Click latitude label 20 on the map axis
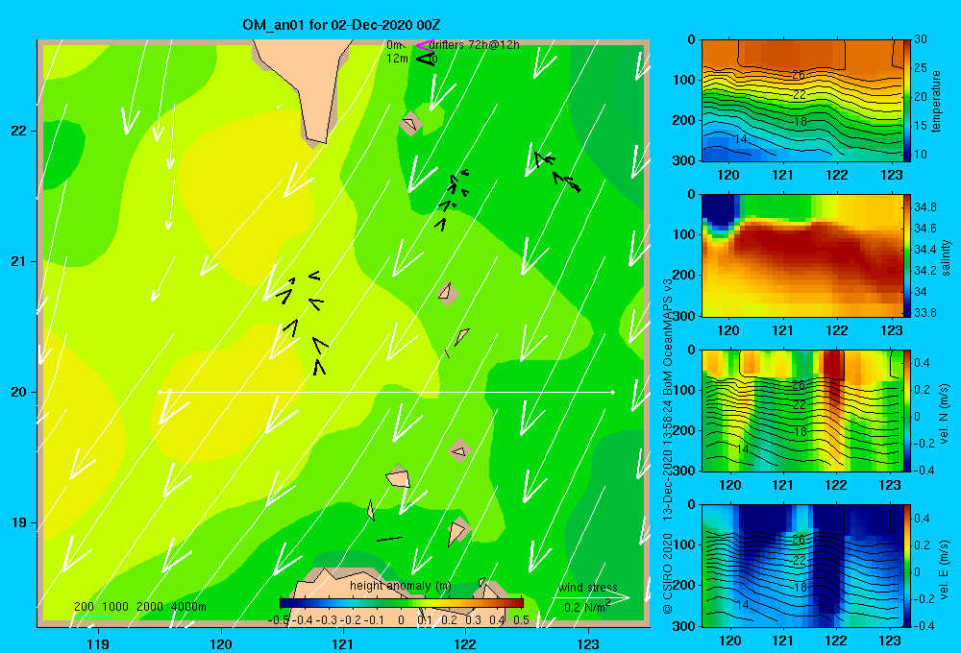 (x=19, y=392)
